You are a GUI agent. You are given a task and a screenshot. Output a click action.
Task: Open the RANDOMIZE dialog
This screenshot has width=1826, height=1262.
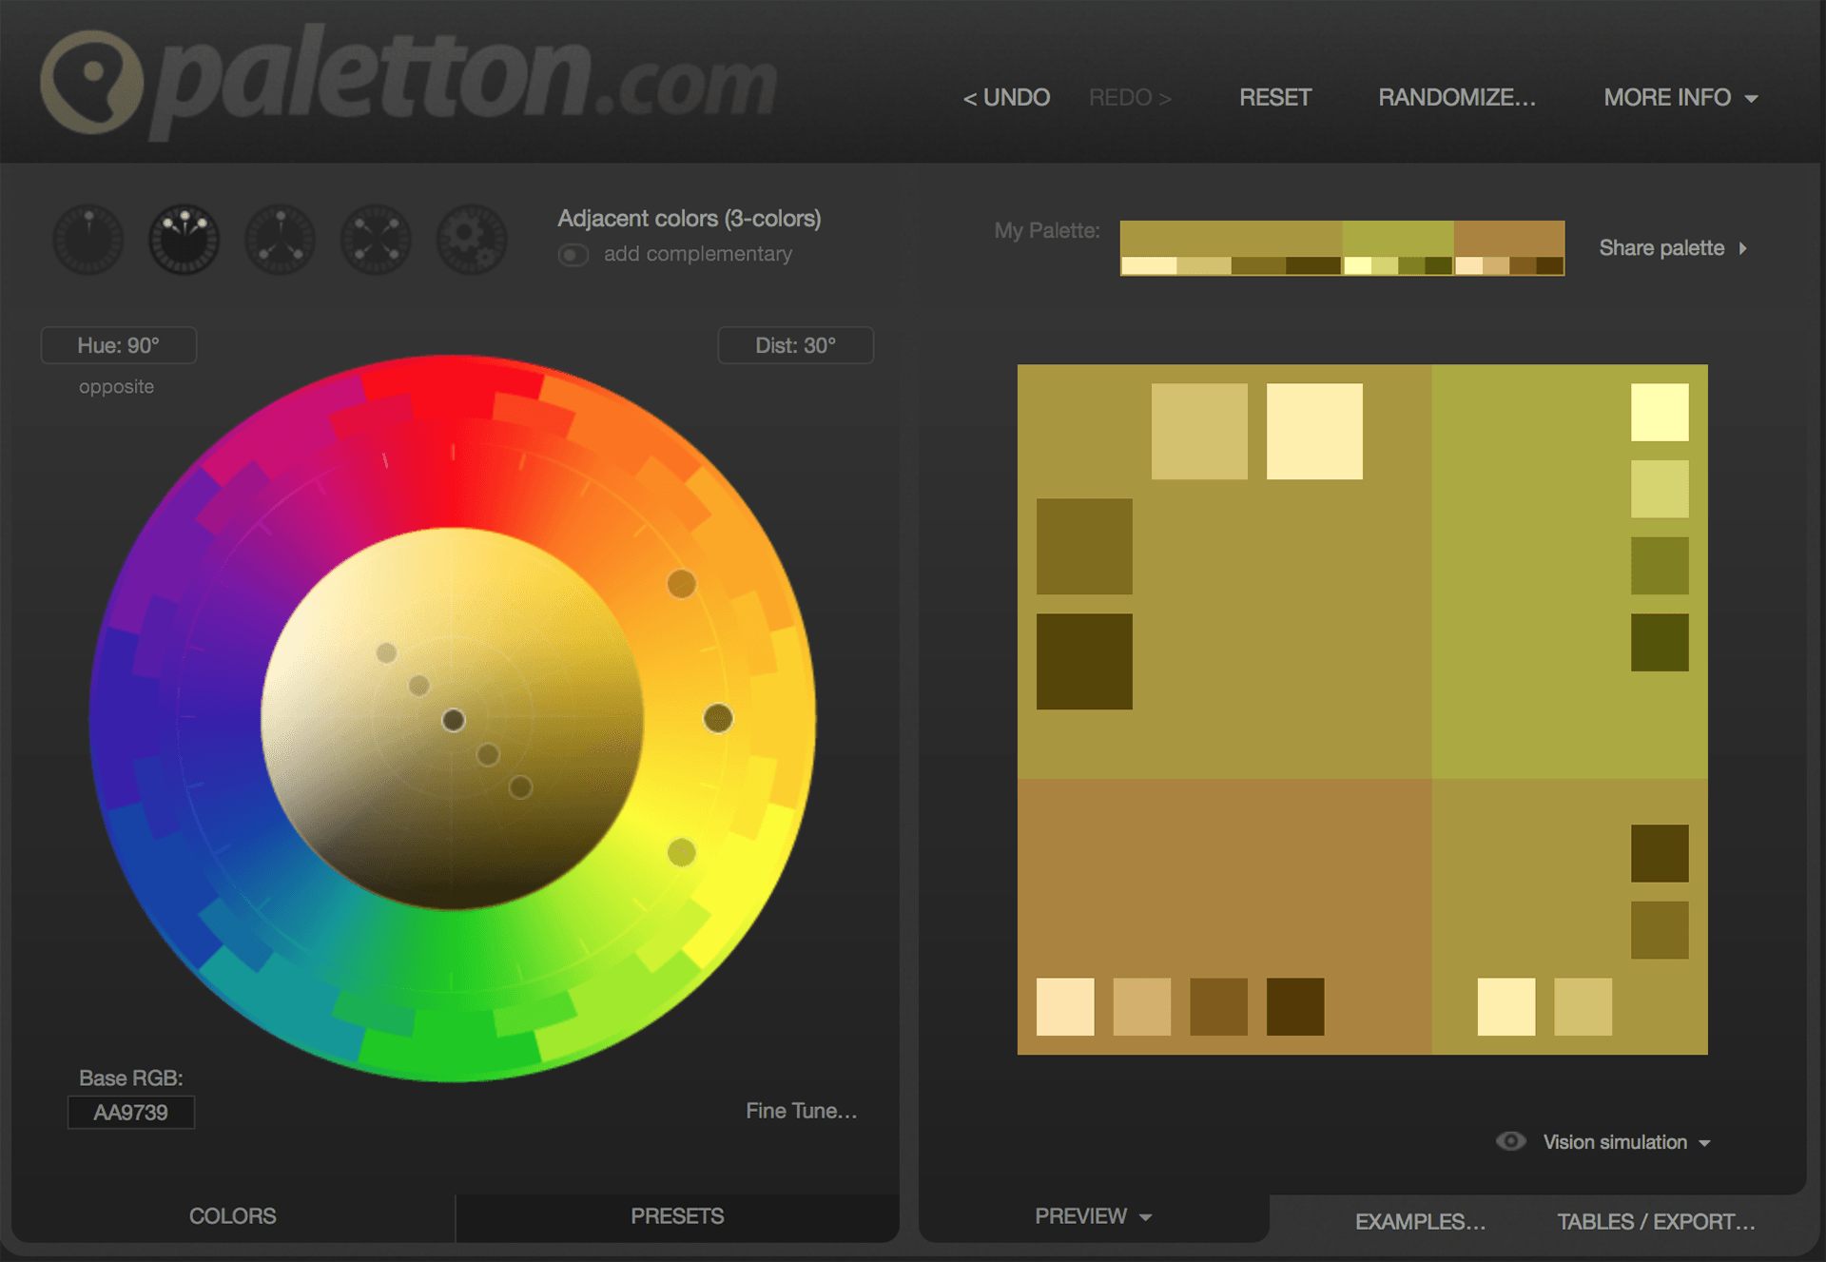coord(1456,97)
